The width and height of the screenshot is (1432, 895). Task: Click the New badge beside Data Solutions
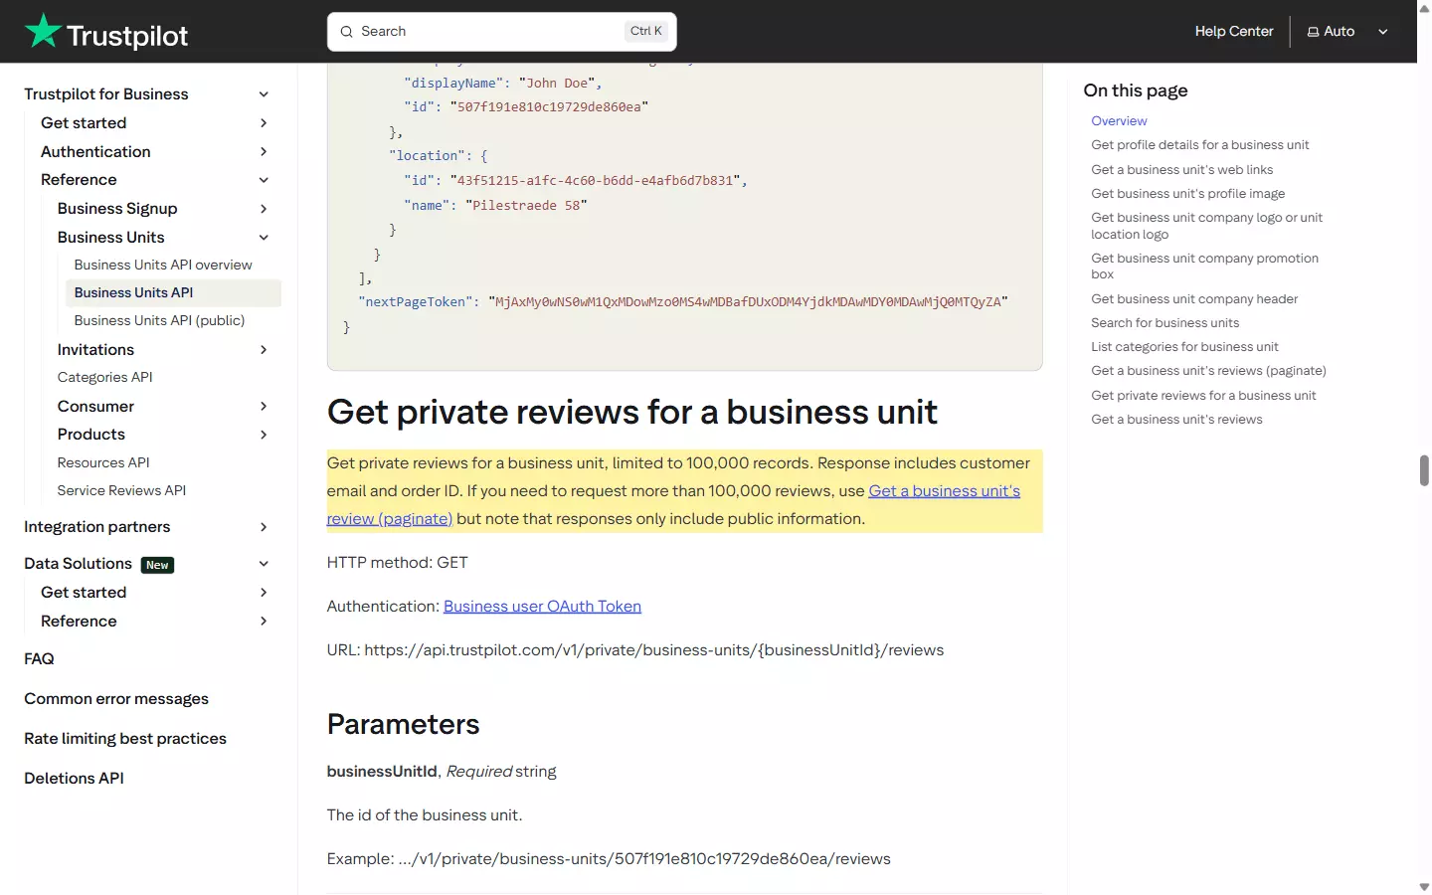[157, 565]
